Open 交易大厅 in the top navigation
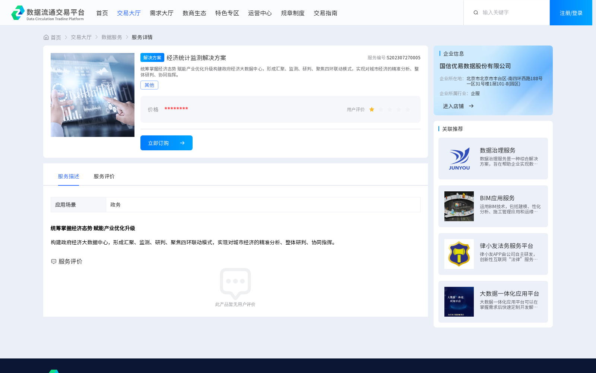The width and height of the screenshot is (596, 373). pyautogui.click(x=129, y=13)
